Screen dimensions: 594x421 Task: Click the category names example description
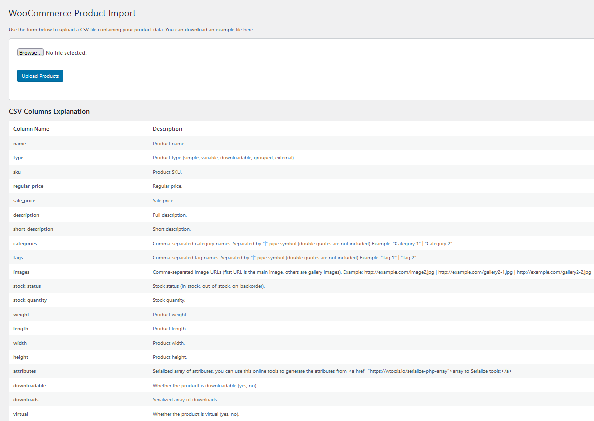coord(302,243)
